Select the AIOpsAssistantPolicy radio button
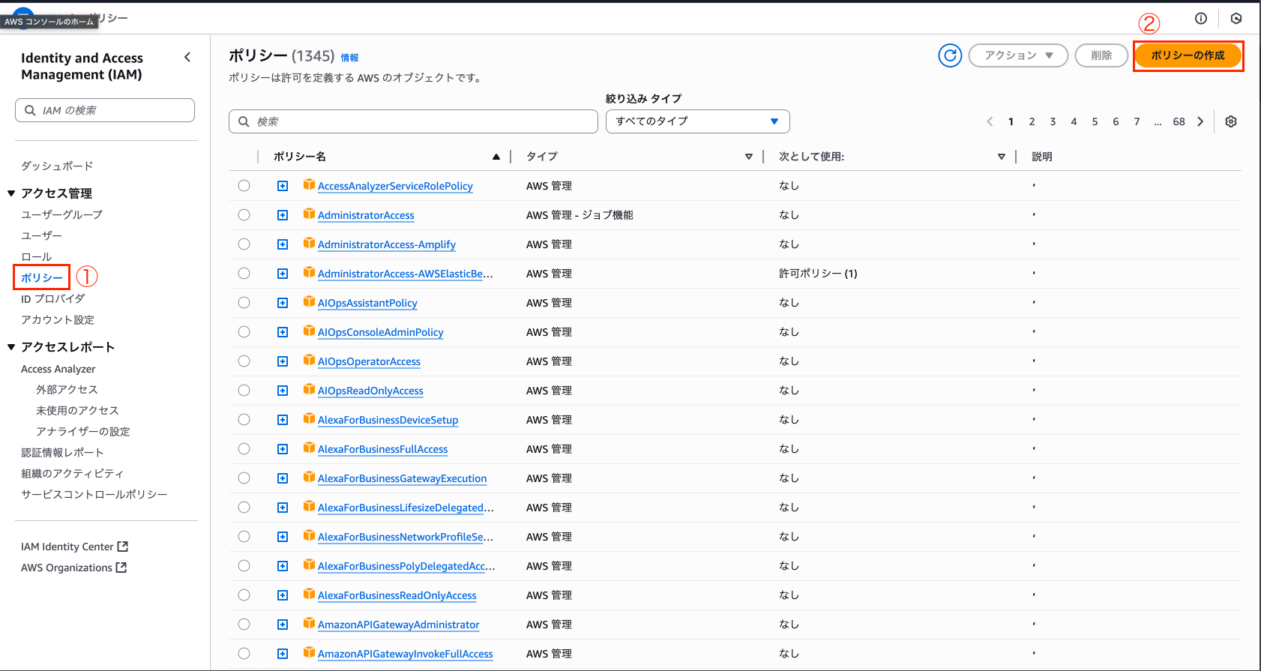1261x671 pixels. tap(244, 302)
